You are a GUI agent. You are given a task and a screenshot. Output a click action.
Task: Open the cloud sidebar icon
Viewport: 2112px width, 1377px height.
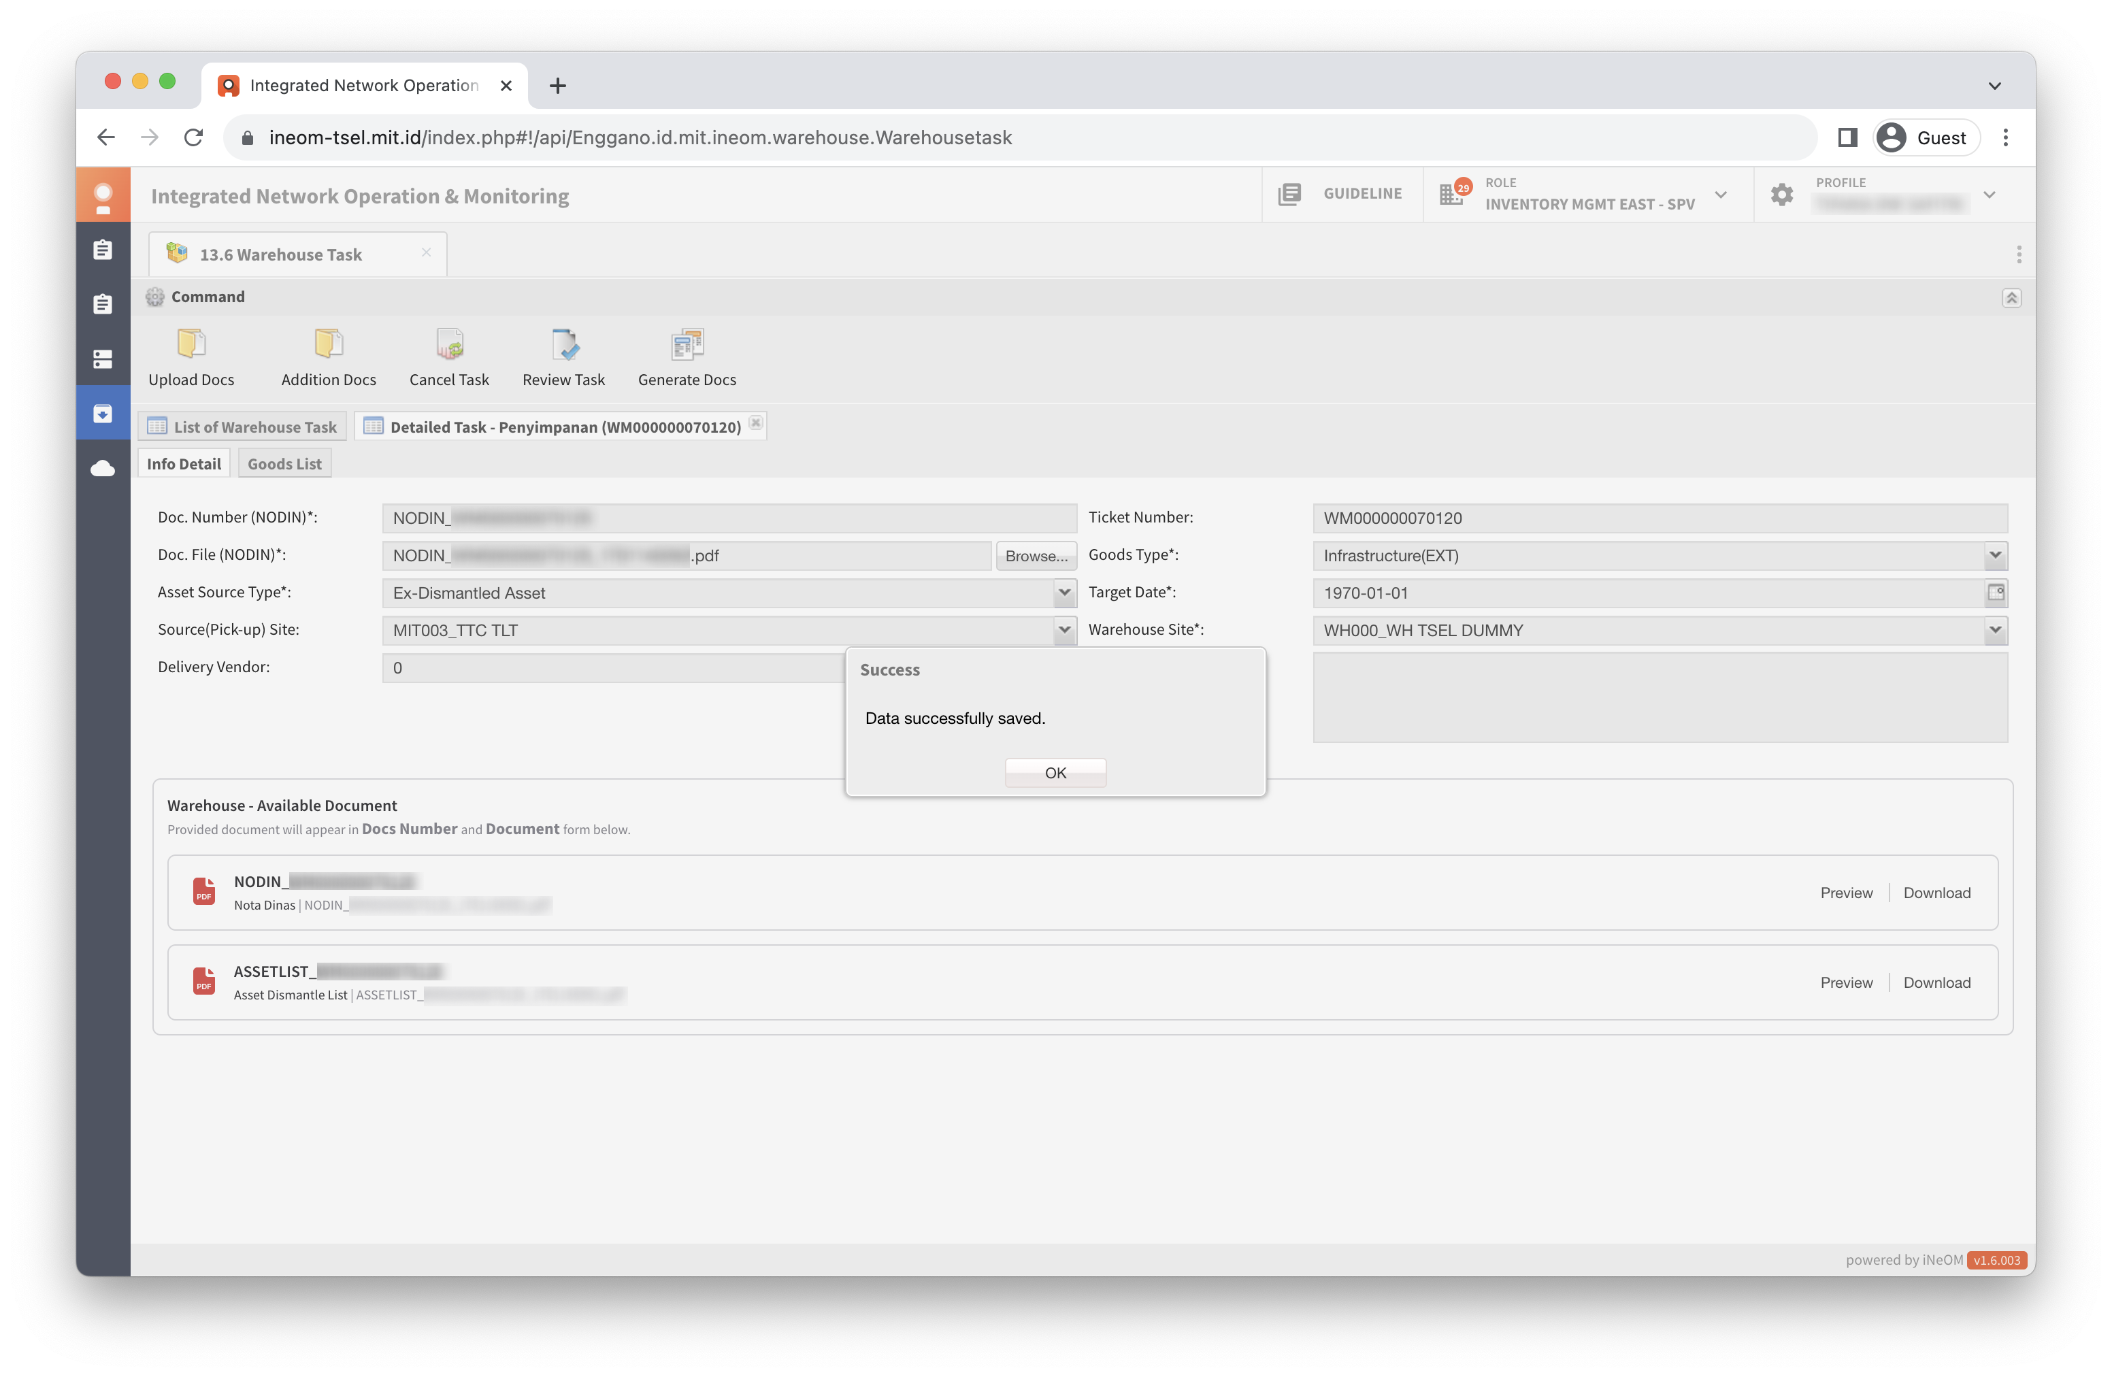(x=103, y=469)
